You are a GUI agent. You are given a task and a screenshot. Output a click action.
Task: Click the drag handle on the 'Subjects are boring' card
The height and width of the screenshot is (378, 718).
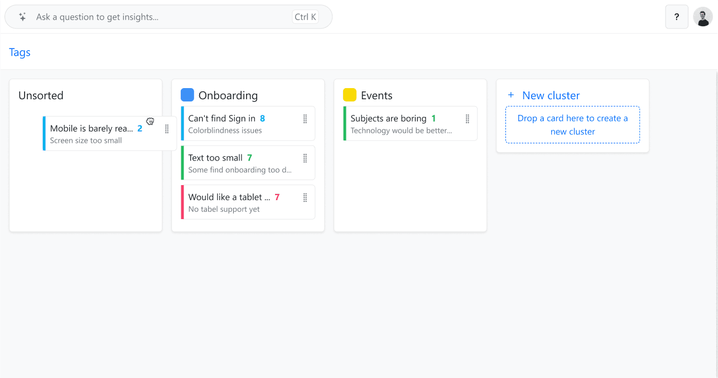coord(467,118)
